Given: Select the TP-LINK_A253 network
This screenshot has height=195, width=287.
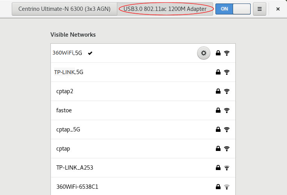Looking at the screenshot, I should pyautogui.click(x=143, y=168).
